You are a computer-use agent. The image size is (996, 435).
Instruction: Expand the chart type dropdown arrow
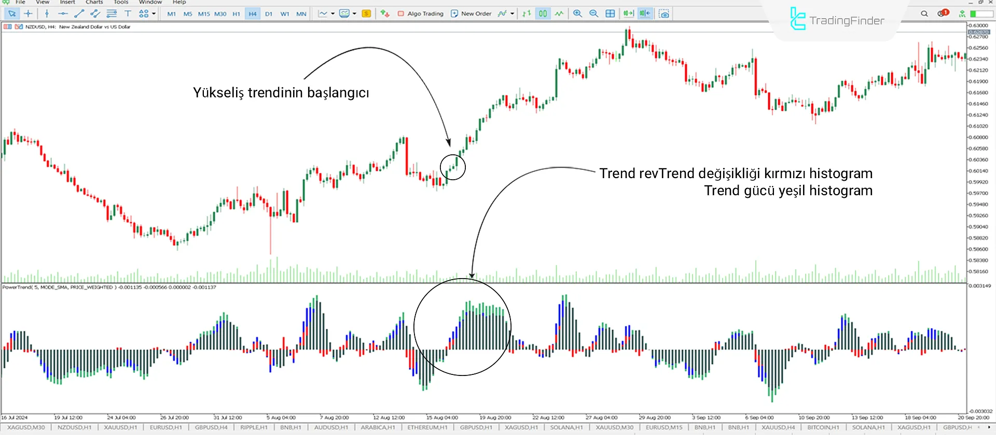[333, 14]
